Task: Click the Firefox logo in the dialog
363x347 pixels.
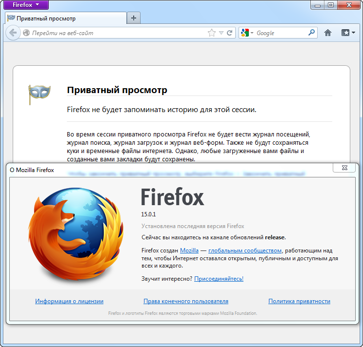Action: (x=76, y=234)
